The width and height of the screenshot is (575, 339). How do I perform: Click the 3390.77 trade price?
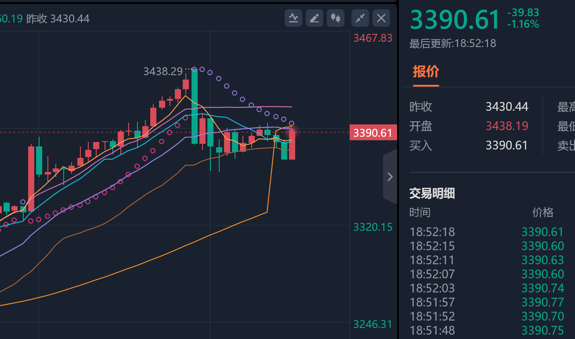542,302
